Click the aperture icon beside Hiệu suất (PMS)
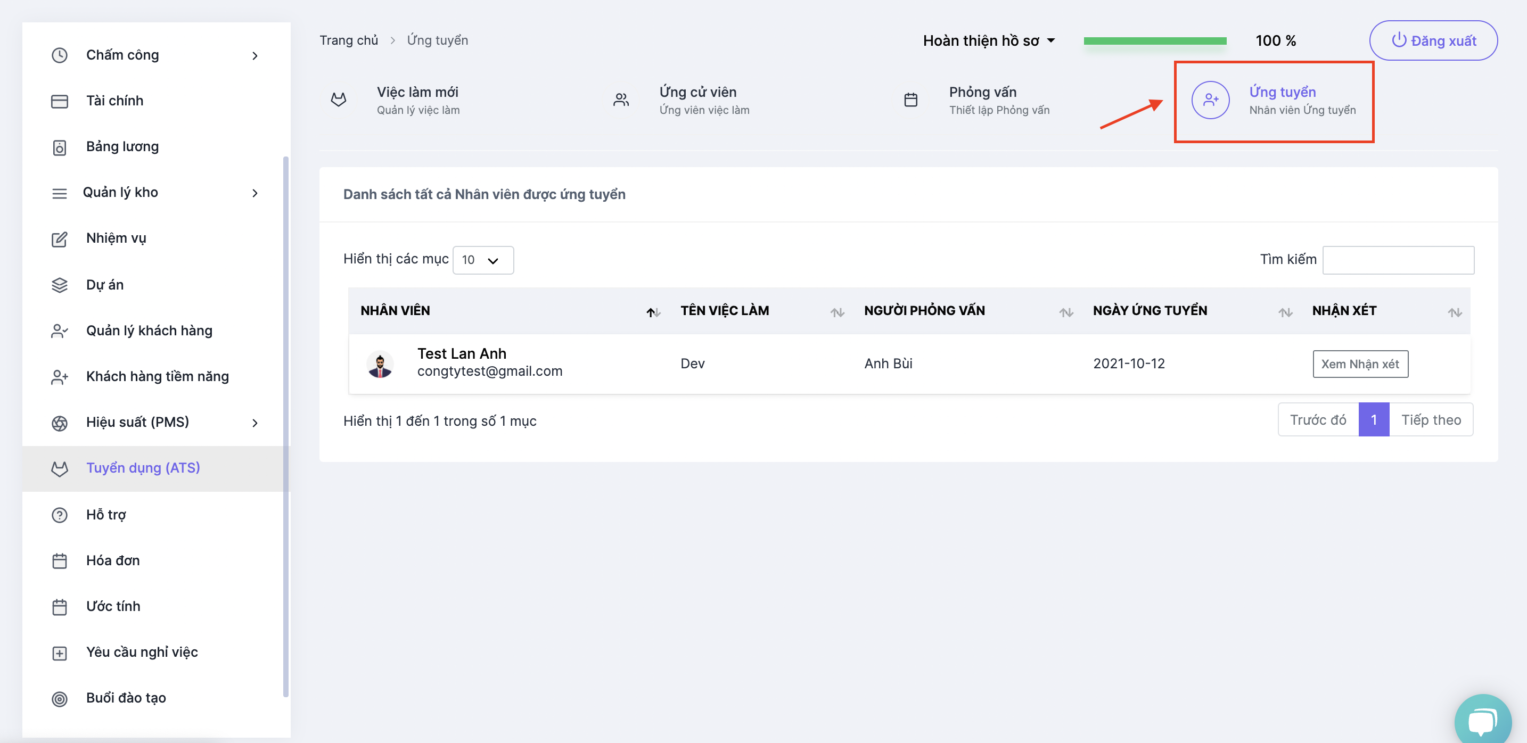1527x743 pixels. 59,423
